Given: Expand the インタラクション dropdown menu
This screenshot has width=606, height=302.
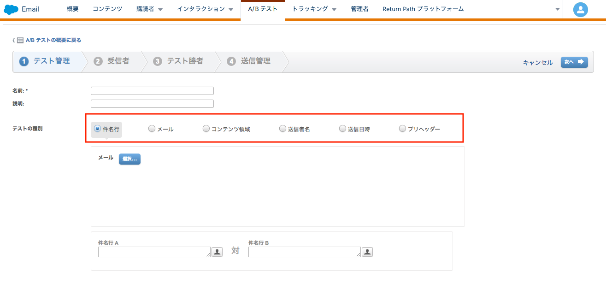Looking at the screenshot, I should [x=231, y=10].
